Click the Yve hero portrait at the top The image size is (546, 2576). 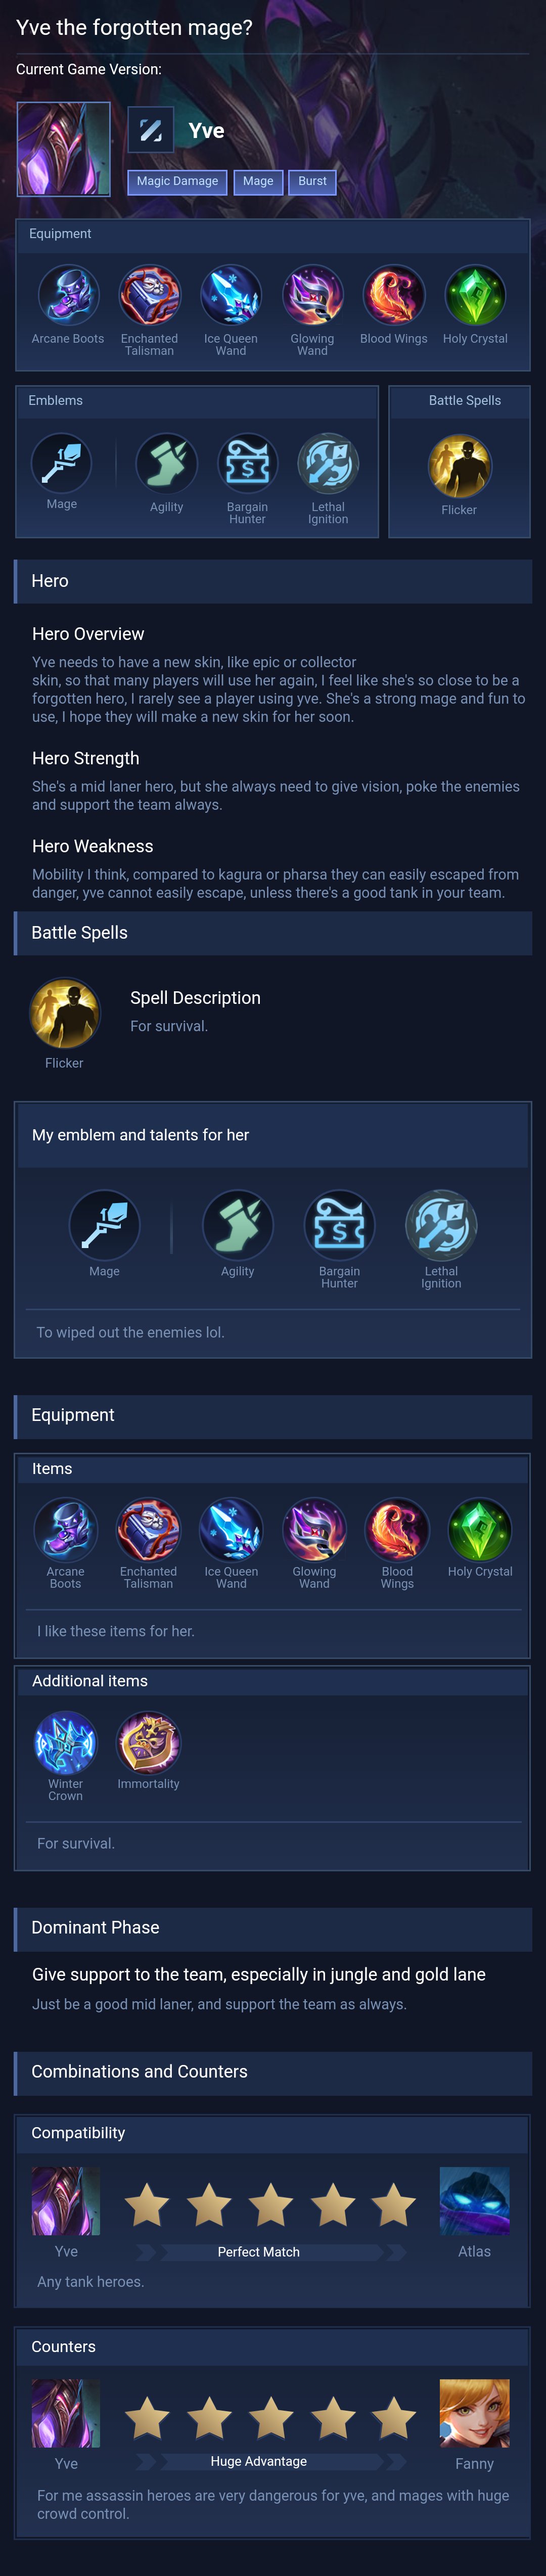click(64, 149)
